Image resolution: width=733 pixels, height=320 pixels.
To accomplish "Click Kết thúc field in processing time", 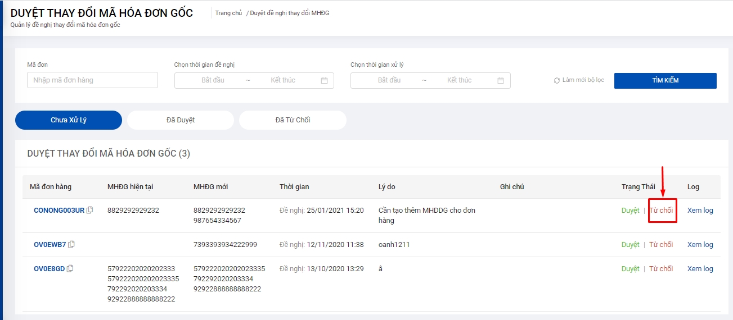I will click(x=459, y=80).
